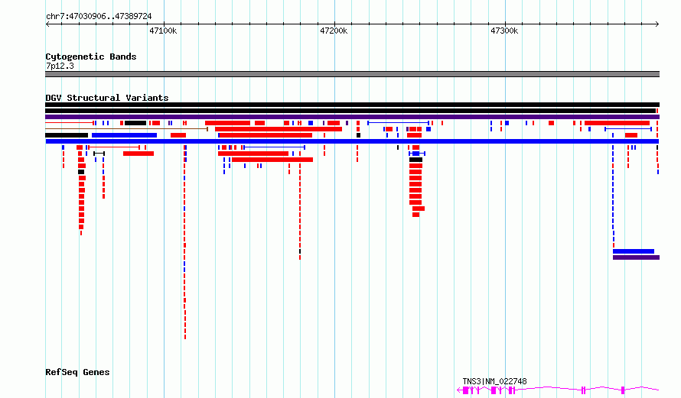Click the 7p12.3 band label

coord(60,66)
